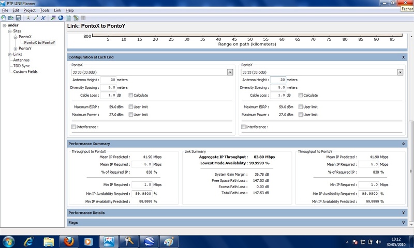The height and width of the screenshot is (248, 414).
Task: Select TDD Sync in the navigation tree
Action: [22, 66]
